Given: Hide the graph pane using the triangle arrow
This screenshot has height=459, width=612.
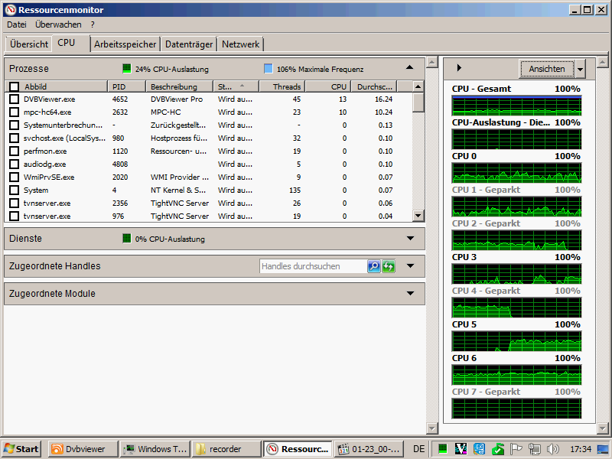Looking at the screenshot, I should point(459,68).
